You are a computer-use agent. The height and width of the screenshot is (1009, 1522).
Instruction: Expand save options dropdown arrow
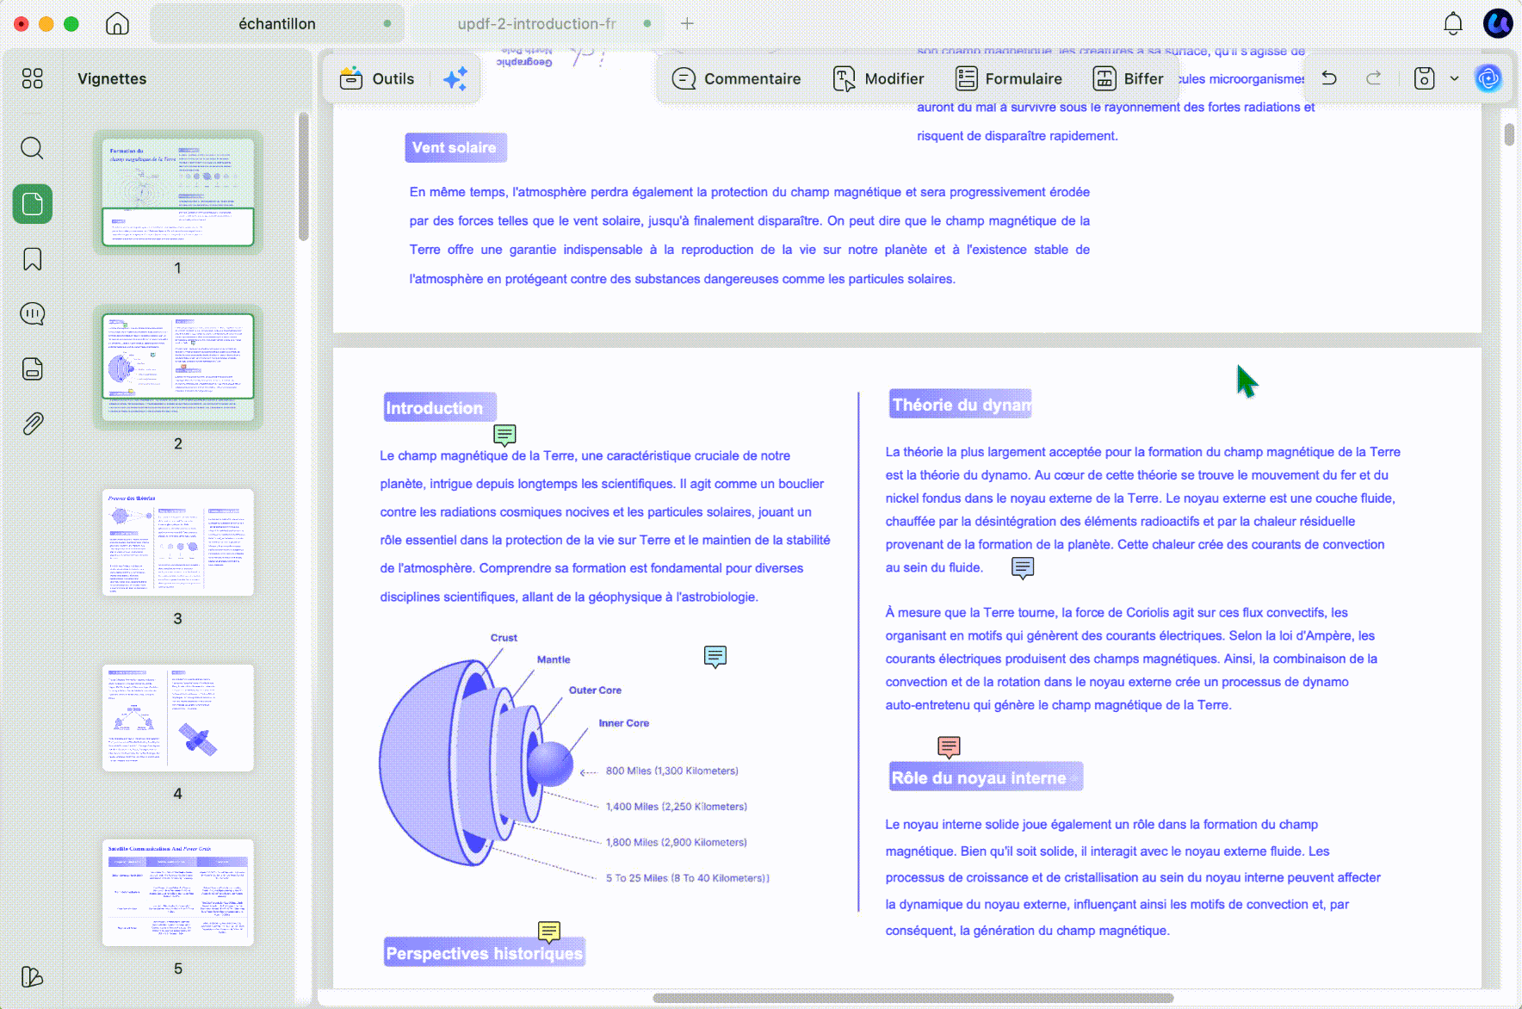point(1455,78)
